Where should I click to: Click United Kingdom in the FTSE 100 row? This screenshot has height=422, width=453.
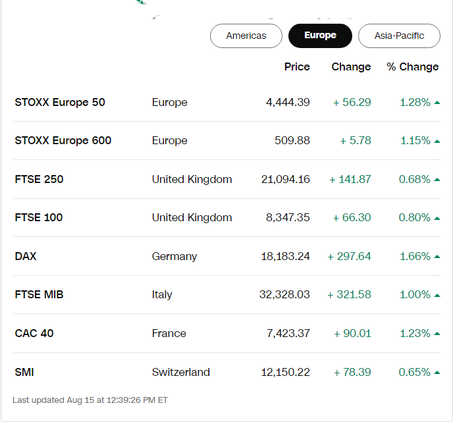click(192, 217)
